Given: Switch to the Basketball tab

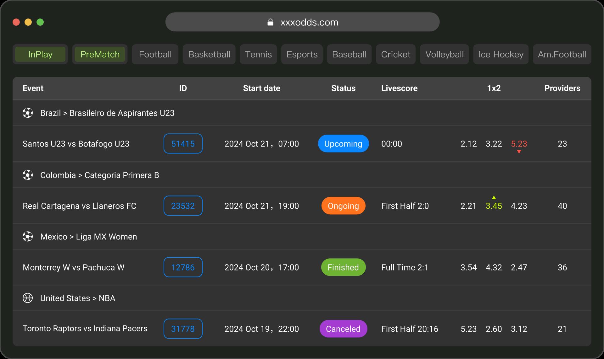Looking at the screenshot, I should (209, 54).
